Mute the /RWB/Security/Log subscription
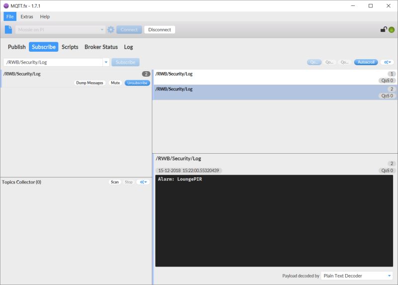Screen dimensions: 398x285 (x=115, y=83)
